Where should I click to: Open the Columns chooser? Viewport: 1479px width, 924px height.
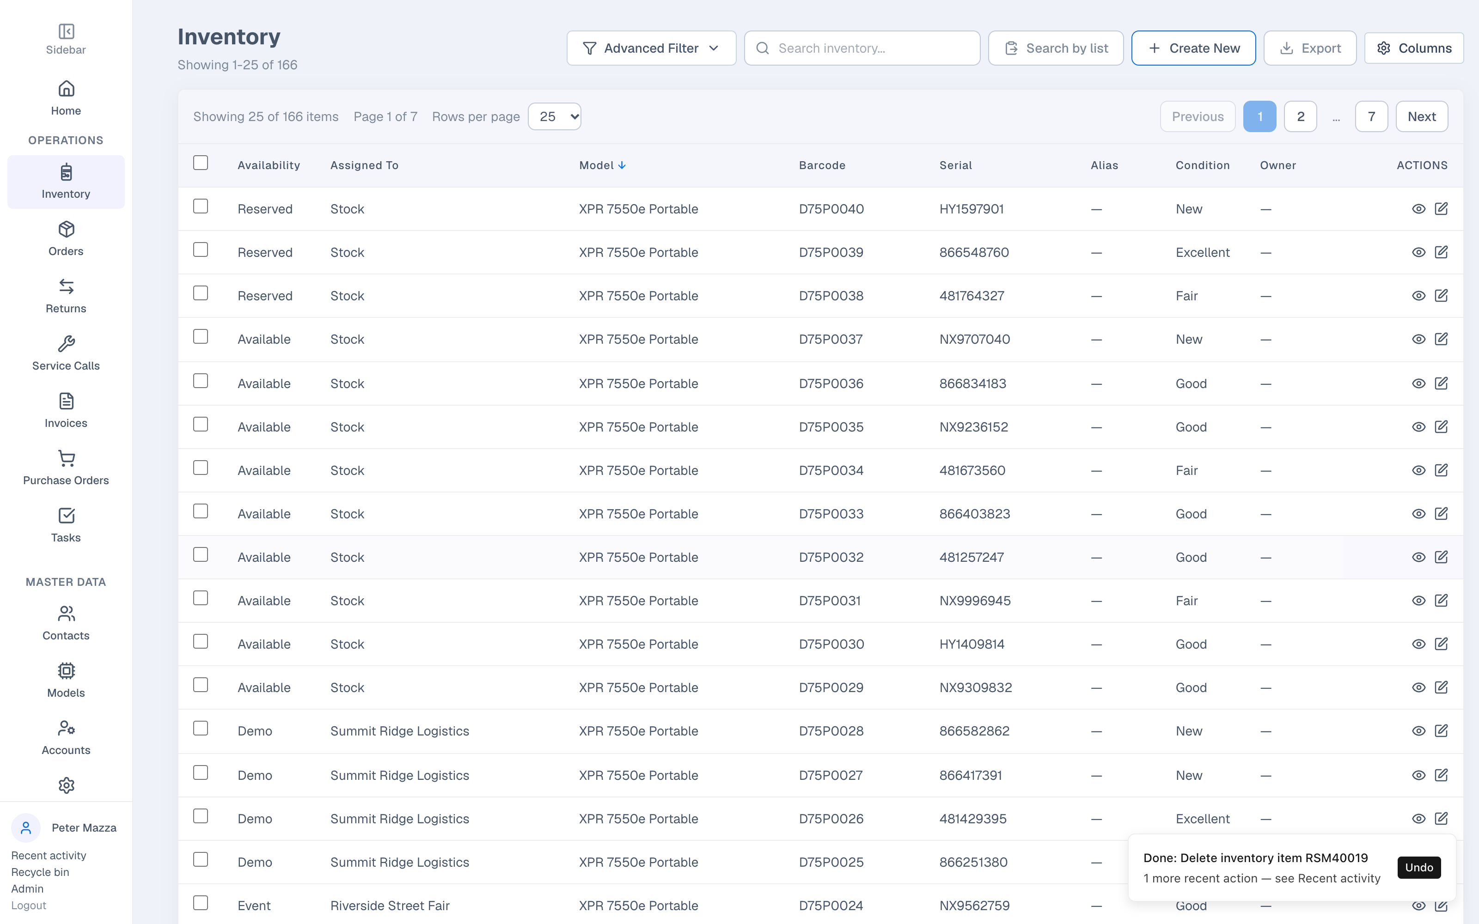1414,48
